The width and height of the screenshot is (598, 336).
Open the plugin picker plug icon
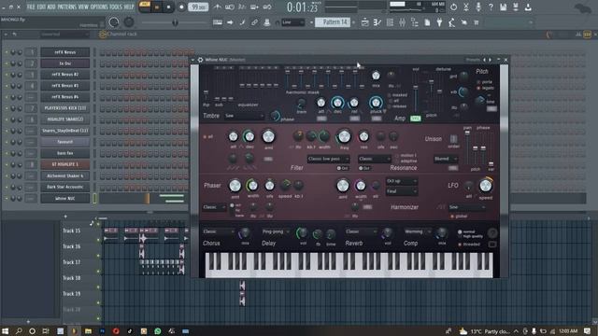439,22
